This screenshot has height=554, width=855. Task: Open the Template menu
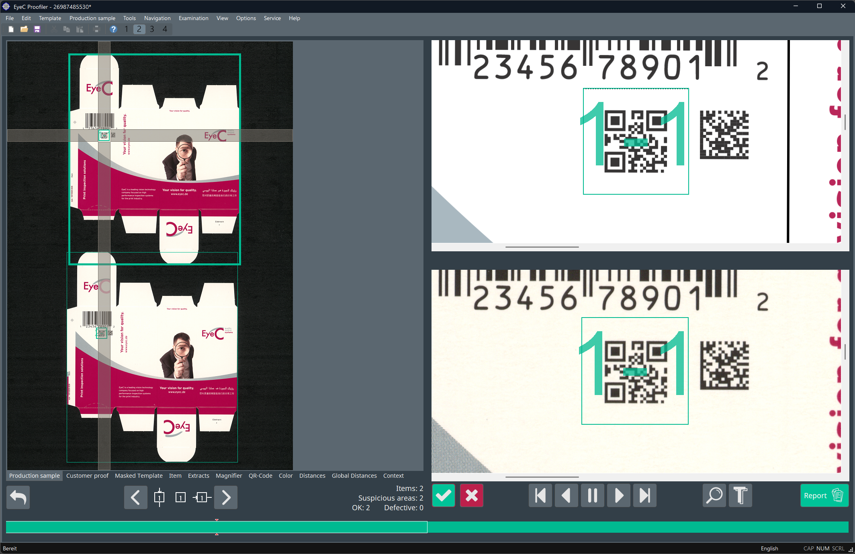point(50,18)
